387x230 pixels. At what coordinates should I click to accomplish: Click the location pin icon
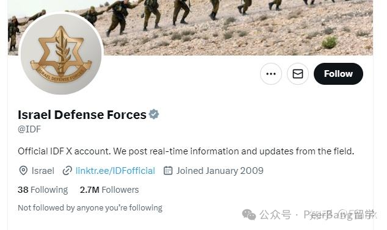tap(23, 171)
